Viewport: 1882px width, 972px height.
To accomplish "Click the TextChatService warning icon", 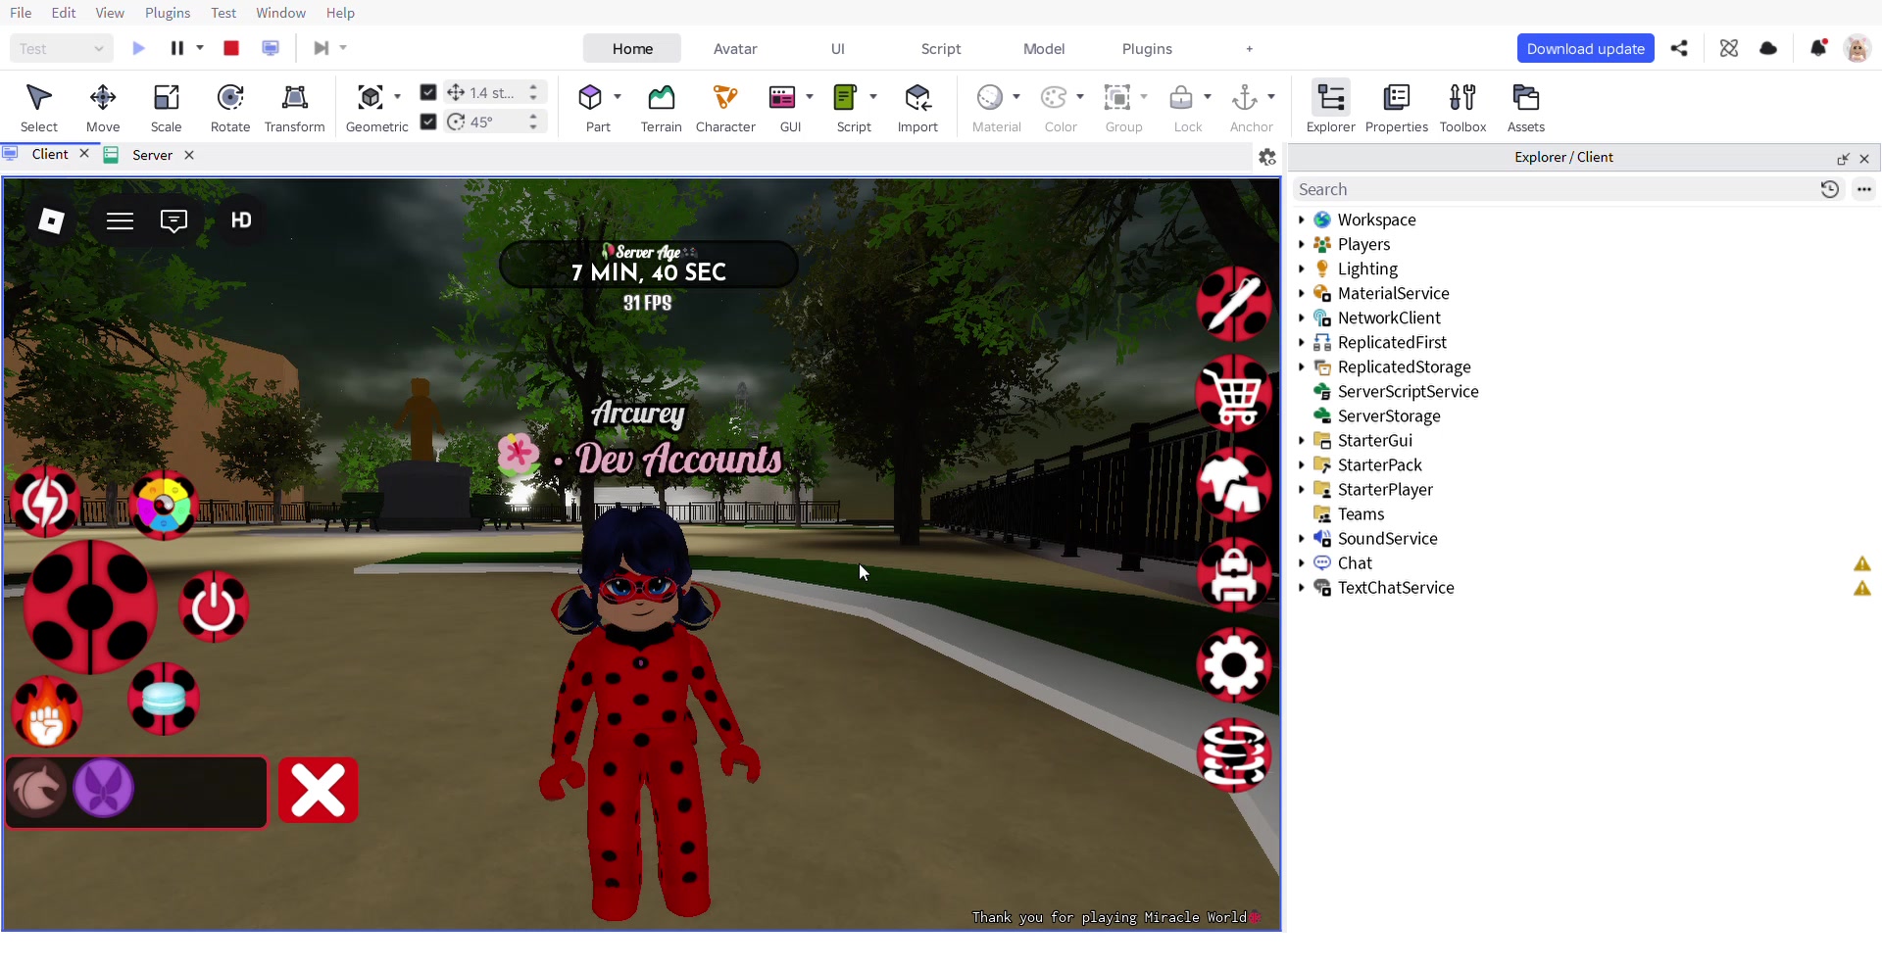I will coord(1862,588).
